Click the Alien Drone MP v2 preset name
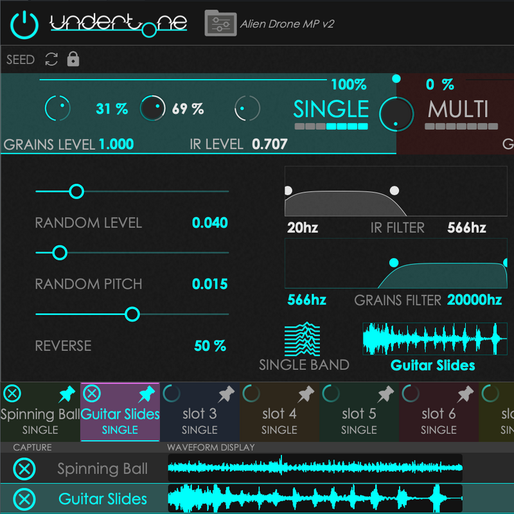The width and height of the screenshot is (514, 514). point(287,24)
